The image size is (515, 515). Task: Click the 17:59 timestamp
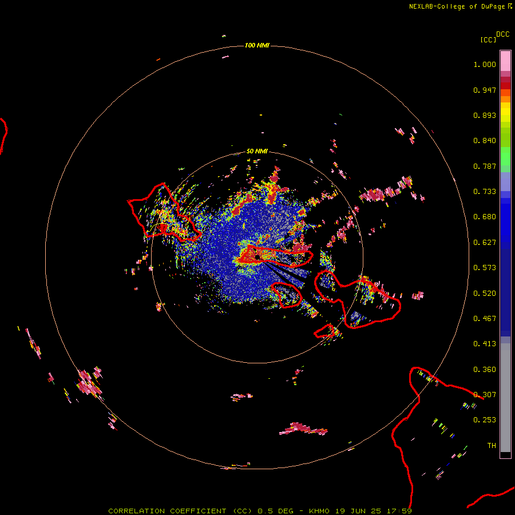[399, 511]
